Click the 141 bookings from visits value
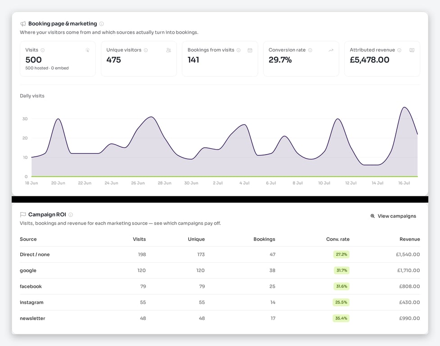This screenshot has width=440, height=346. coord(193,60)
